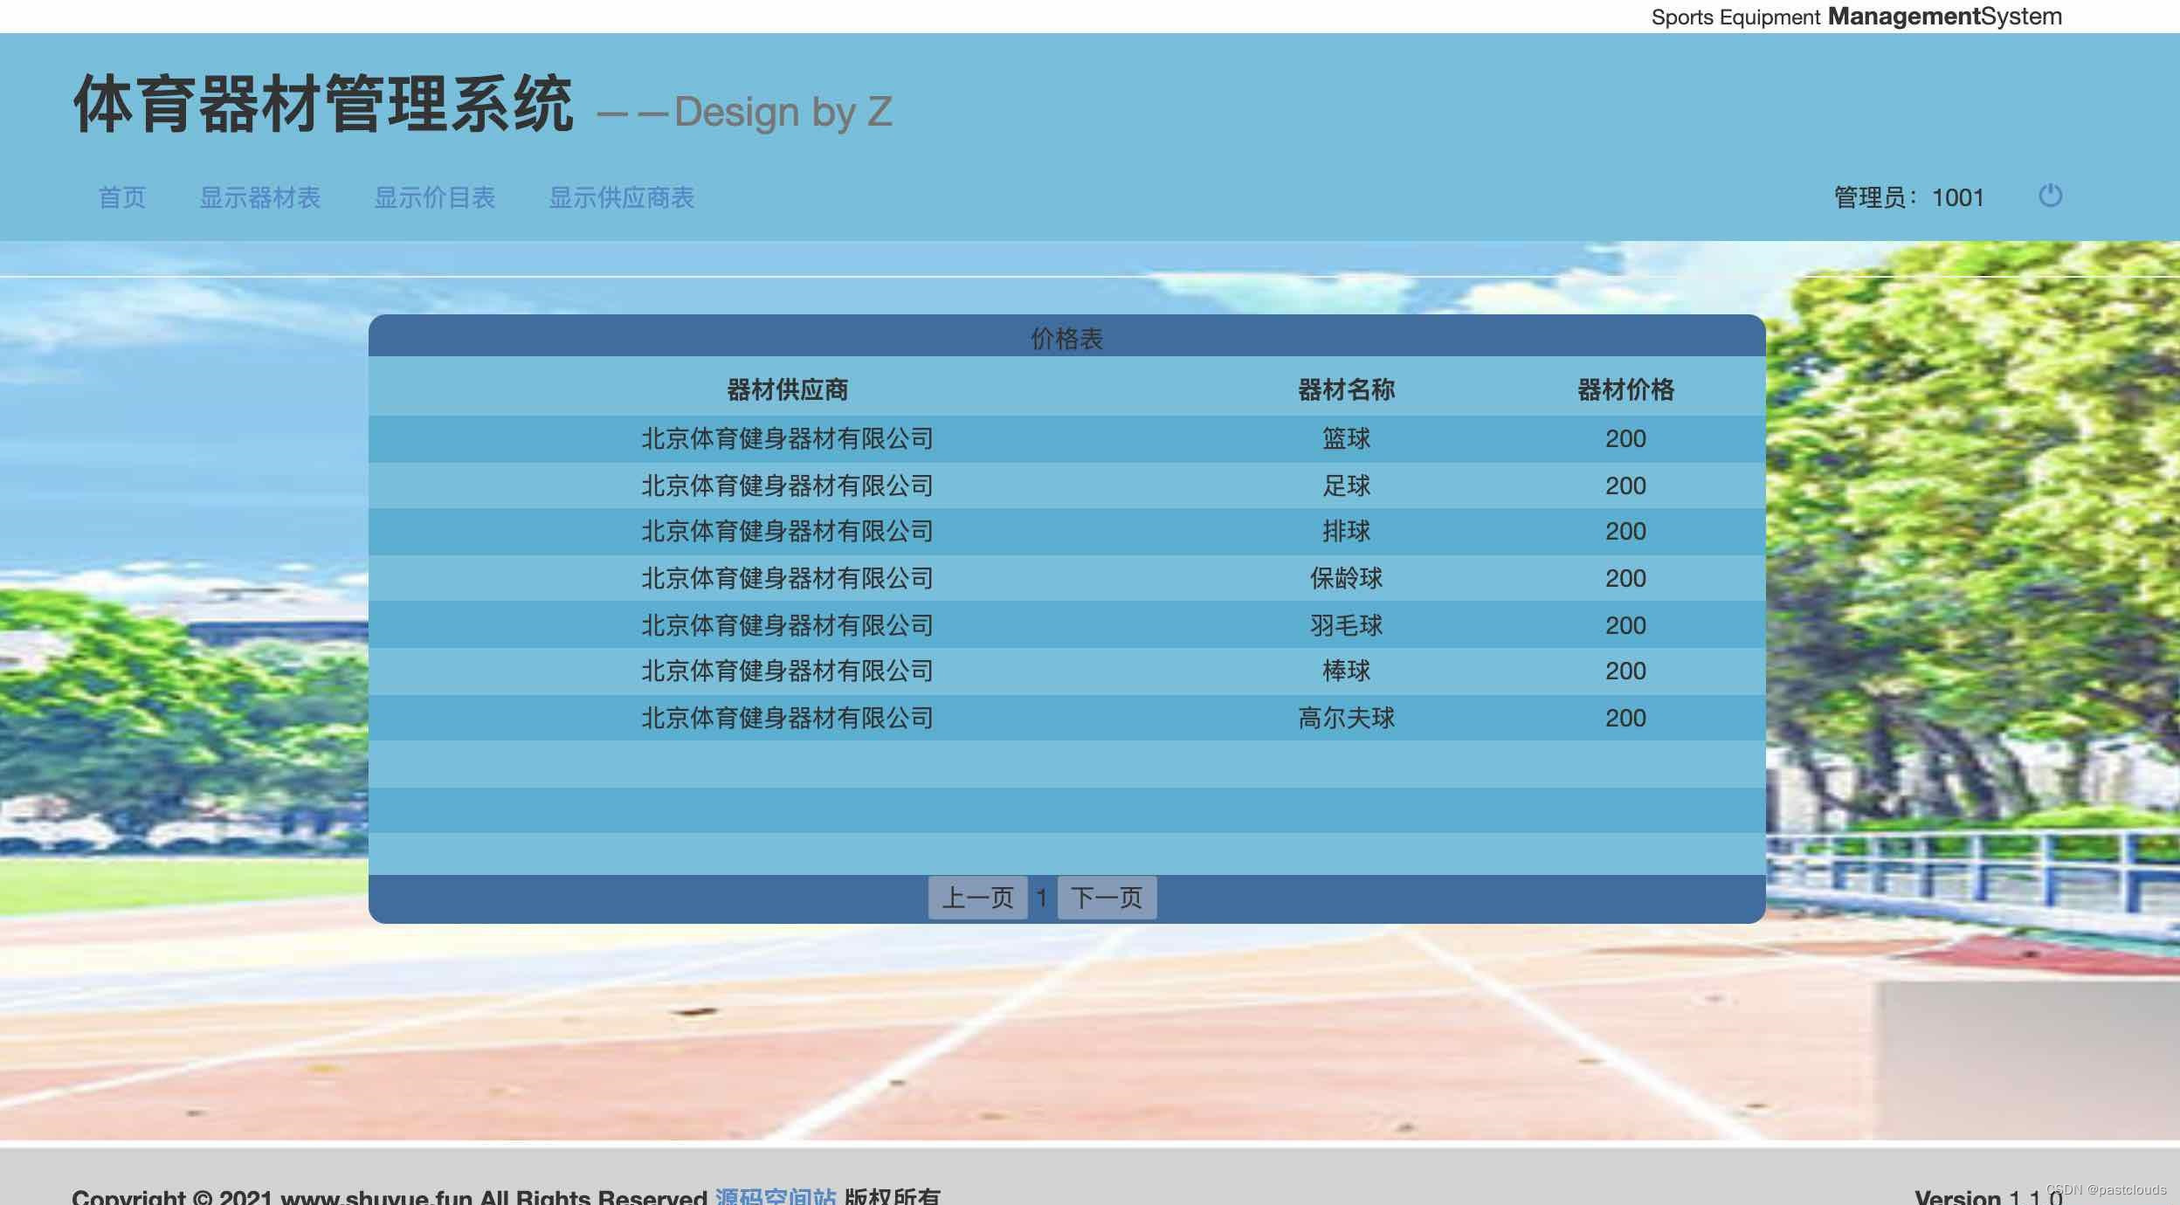This screenshot has height=1205, width=2180.
Task: Open the 显示供应商表 menu item
Action: [621, 197]
